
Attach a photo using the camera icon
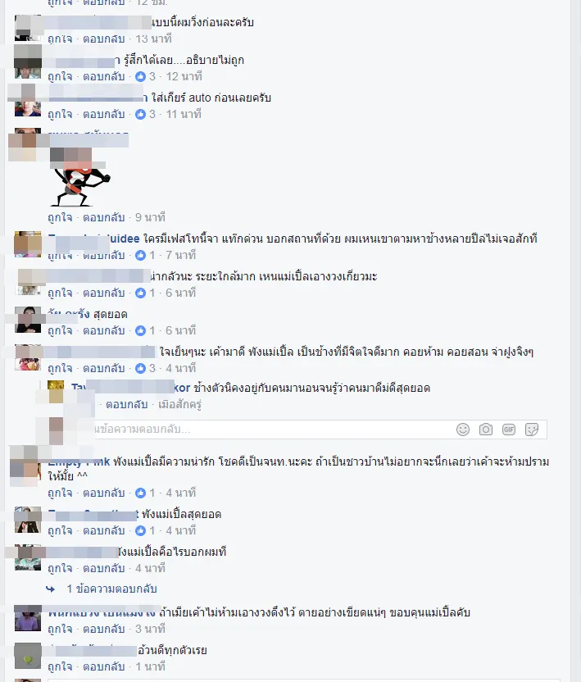coord(486,430)
